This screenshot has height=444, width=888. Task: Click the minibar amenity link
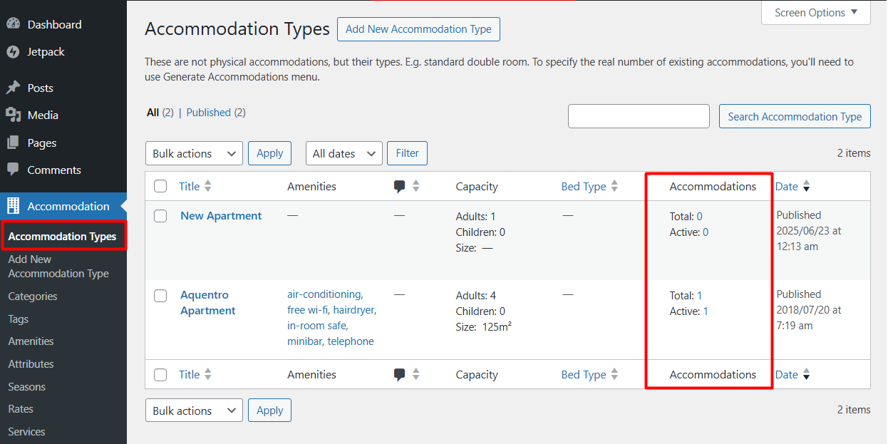pyautogui.click(x=306, y=341)
